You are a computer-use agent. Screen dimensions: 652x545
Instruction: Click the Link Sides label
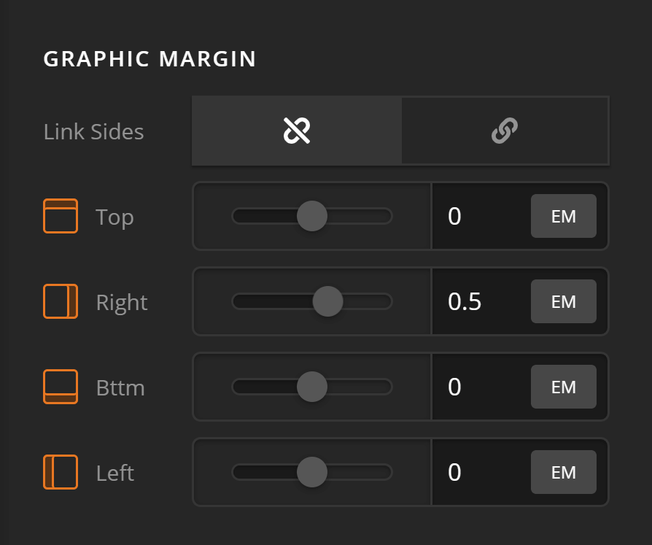[x=94, y=132]
